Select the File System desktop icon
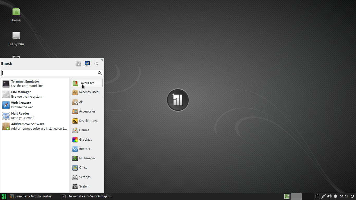356x200 pixels. click(16, 39)
